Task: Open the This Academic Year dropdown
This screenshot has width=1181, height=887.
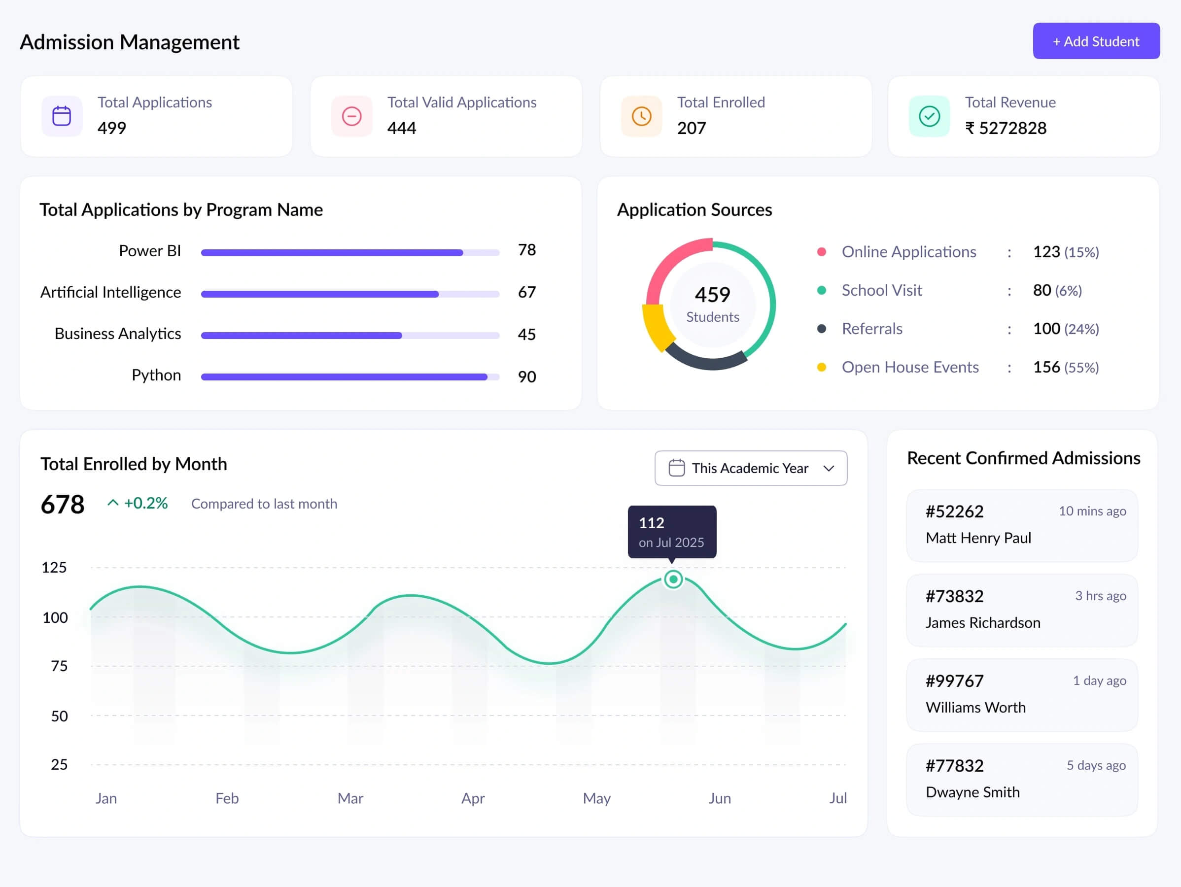Action: 750,468
